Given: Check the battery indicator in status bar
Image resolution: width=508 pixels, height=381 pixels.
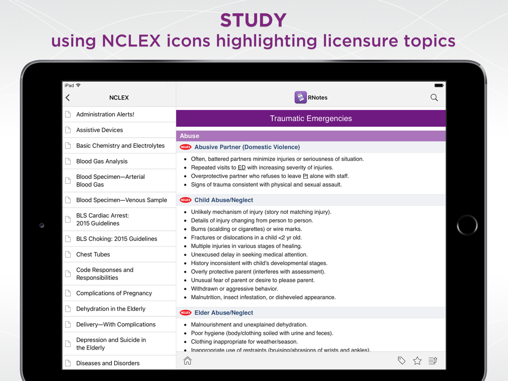Looking at the screenshot, I should [x=439, y=85].
